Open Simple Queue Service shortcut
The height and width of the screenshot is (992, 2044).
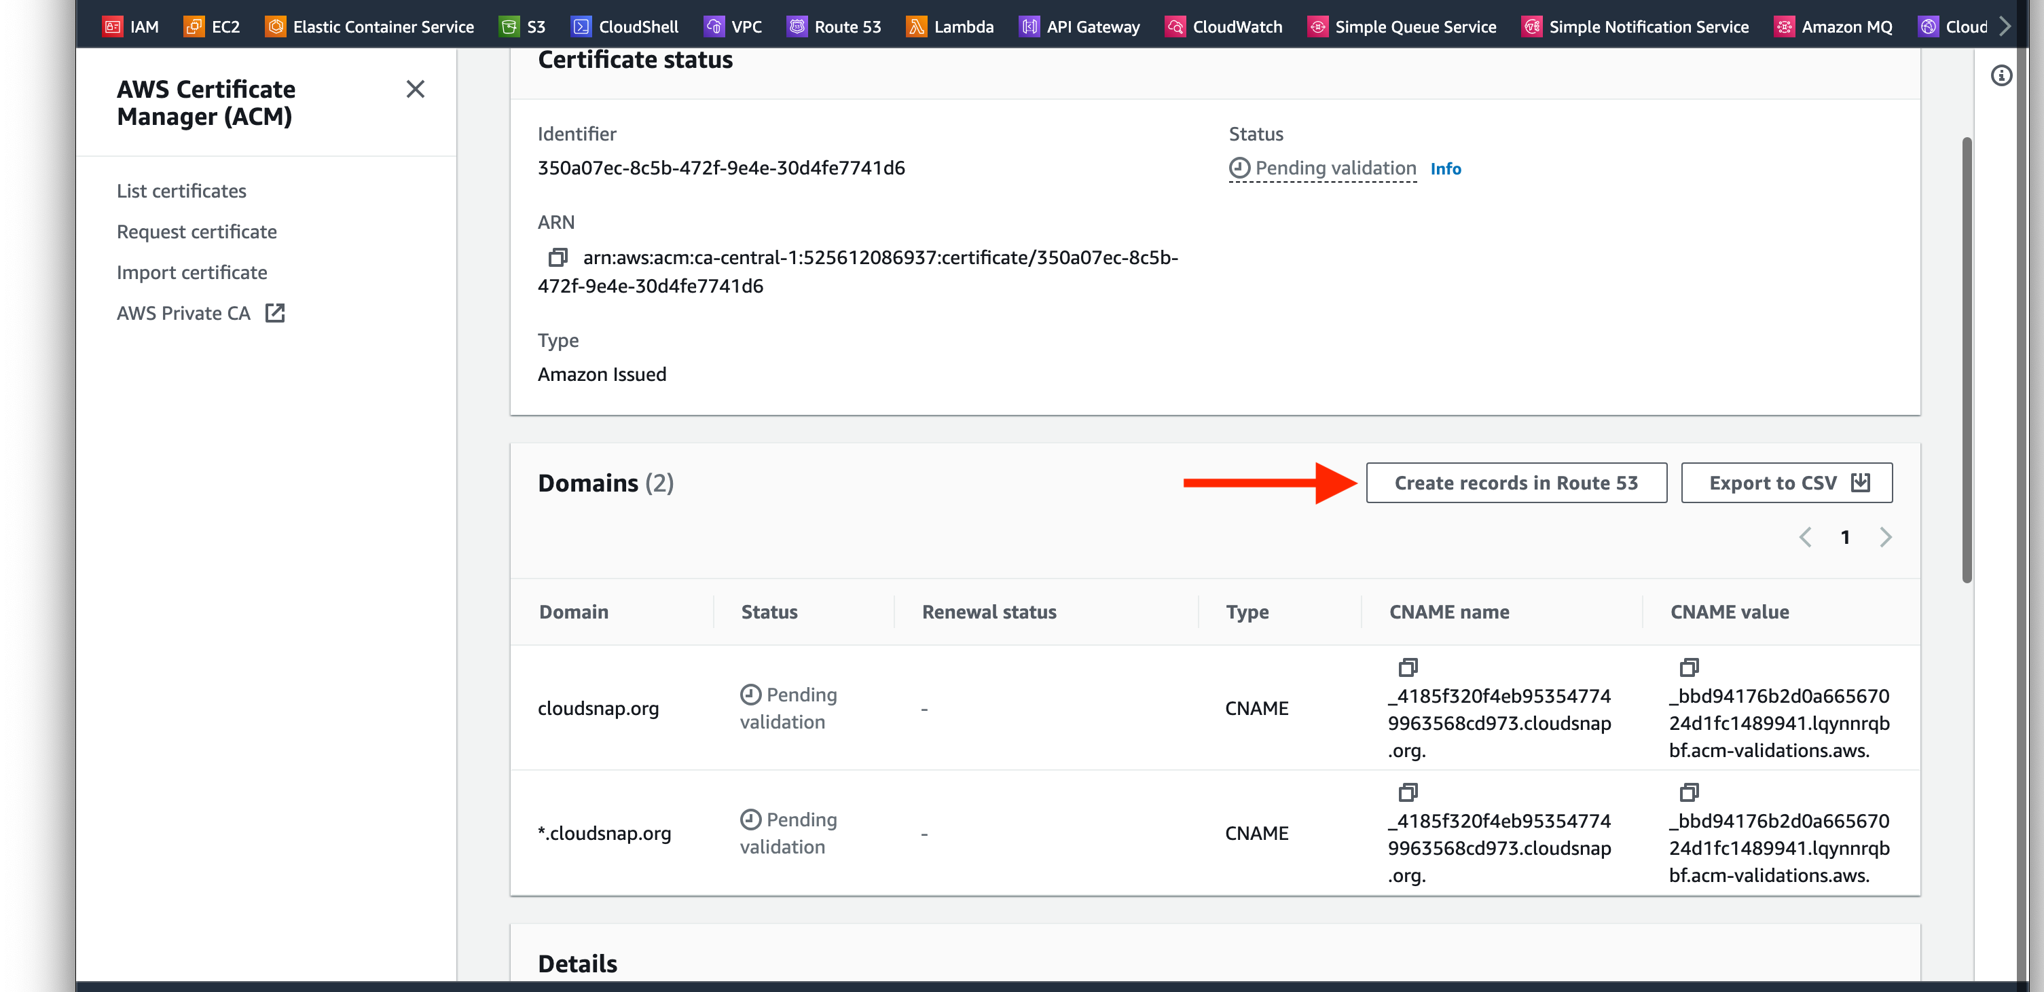(1402, 26)
